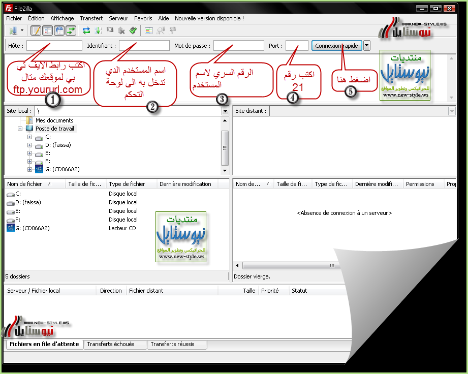Expand F: drive in tree
This screenshot has height=374, width=468.
(x=29, y=161)
